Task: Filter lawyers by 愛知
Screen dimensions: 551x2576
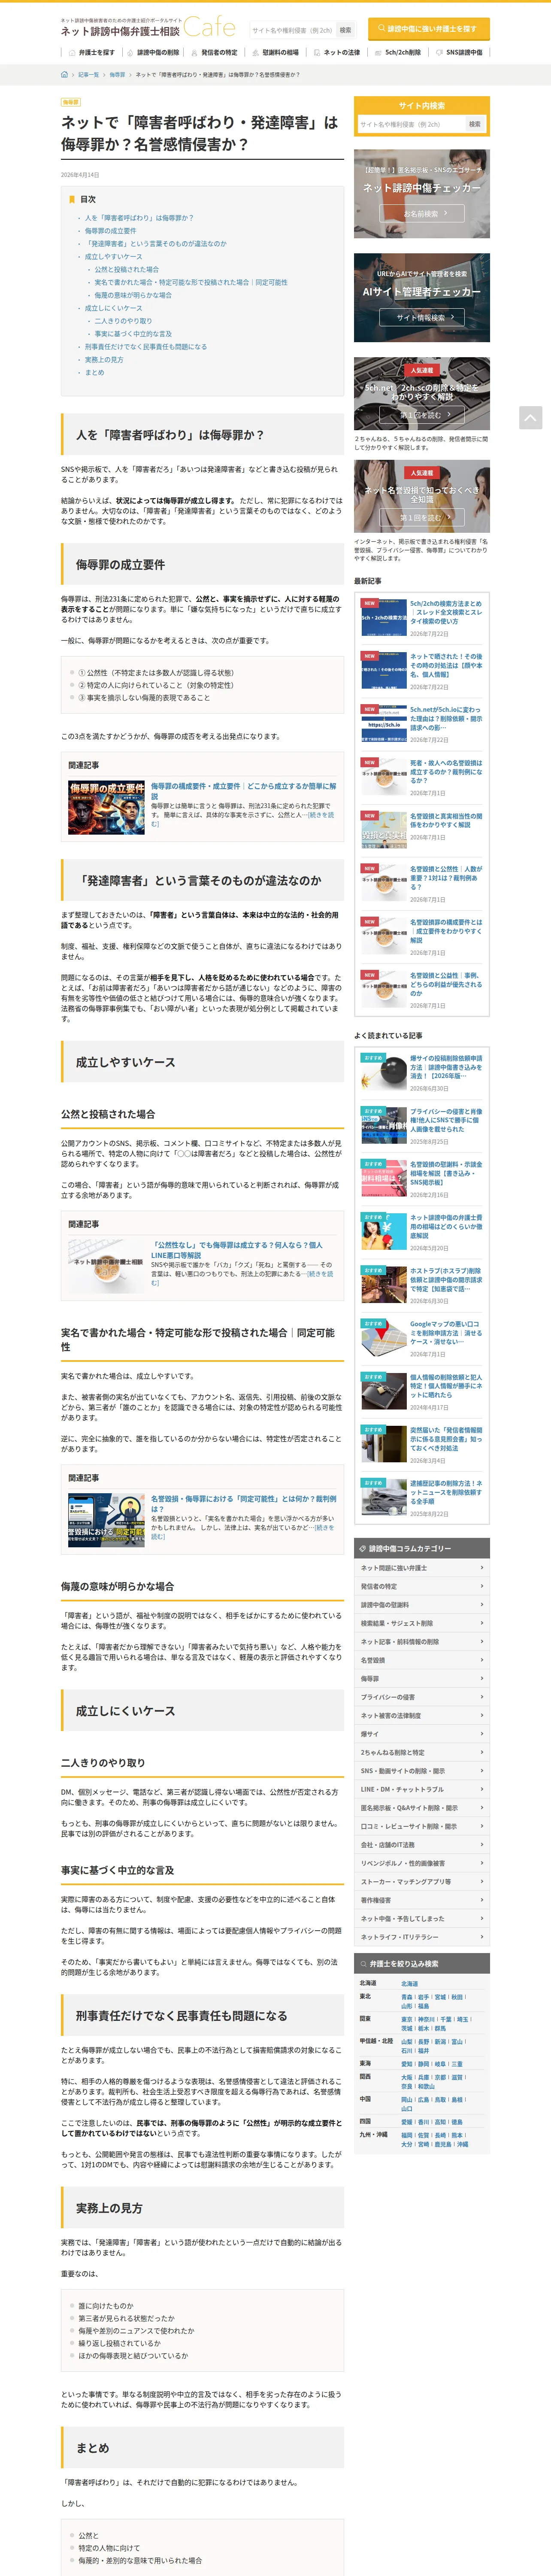Action: [x=407, y=2064]
